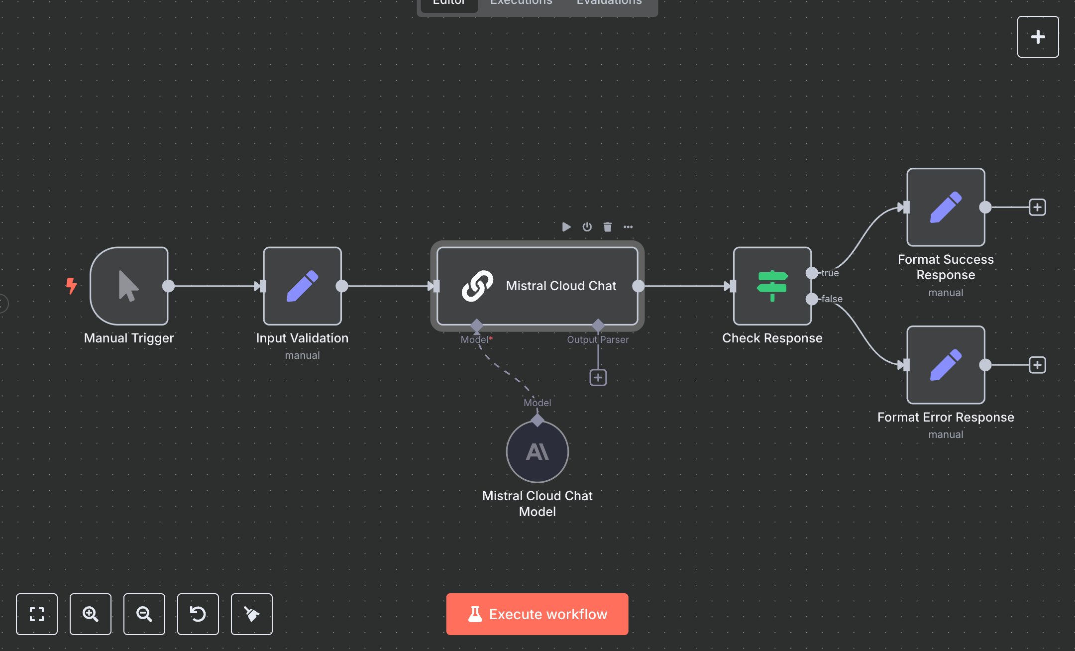The image size is (1075, 651).
Task: Open the Check Response switch node
Action: pyautogui.click(x=772, y=287)
